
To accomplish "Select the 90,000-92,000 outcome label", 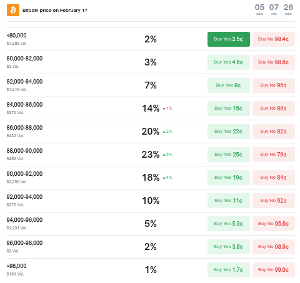I will tap(24, 174).
